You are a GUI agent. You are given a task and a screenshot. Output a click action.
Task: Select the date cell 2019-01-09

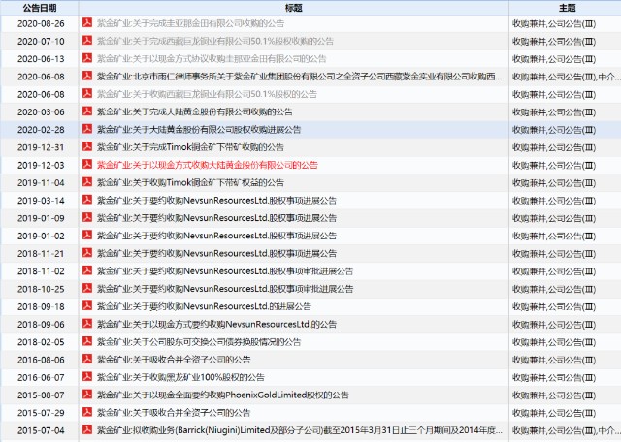tap(41, 218)
